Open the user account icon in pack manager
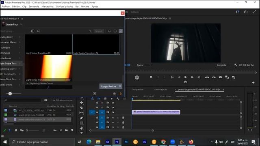Screen dimensions: 260x146 click(x=121, y=31)
